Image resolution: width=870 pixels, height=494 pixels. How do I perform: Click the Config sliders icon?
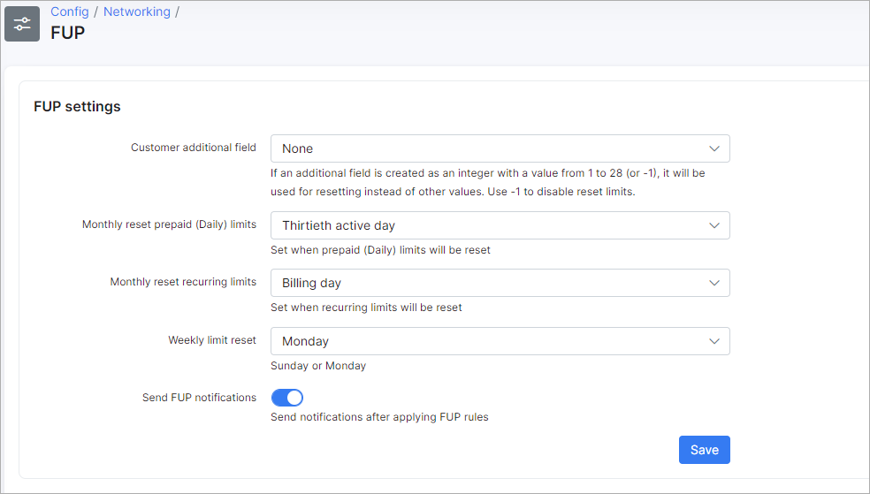(x=22, y=24)
